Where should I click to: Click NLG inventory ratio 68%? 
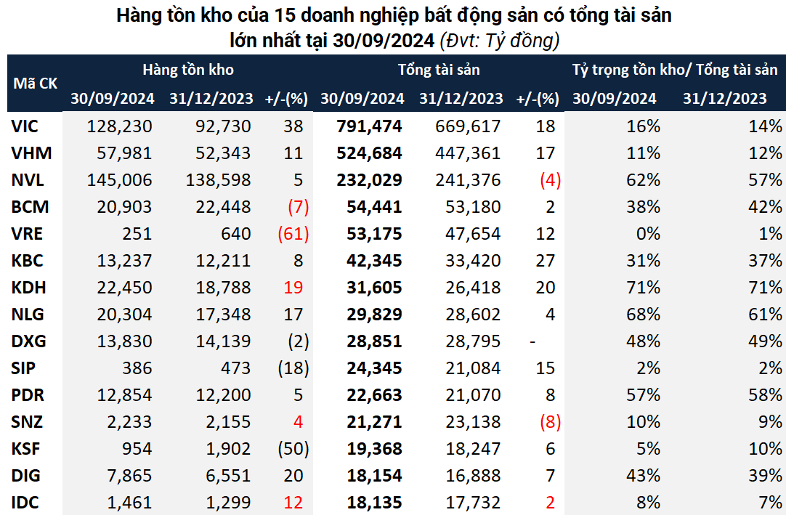643,314
